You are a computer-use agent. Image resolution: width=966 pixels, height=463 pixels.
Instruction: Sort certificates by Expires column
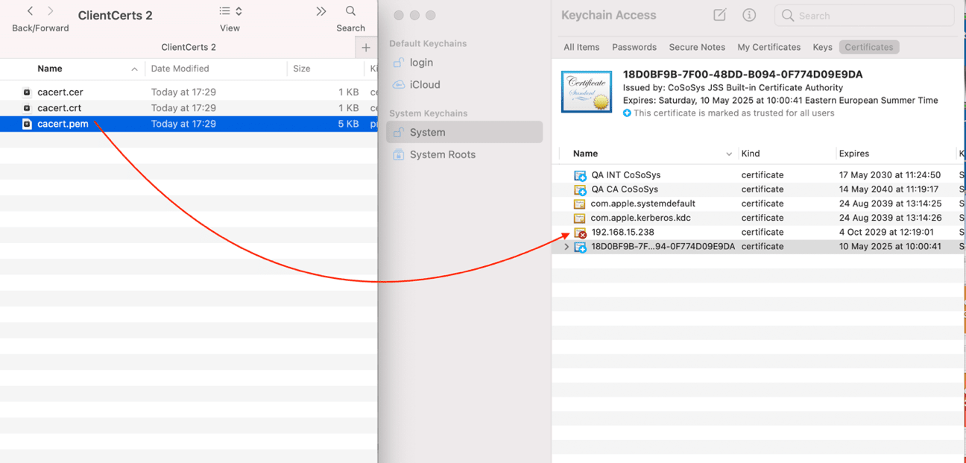point(854,154)
